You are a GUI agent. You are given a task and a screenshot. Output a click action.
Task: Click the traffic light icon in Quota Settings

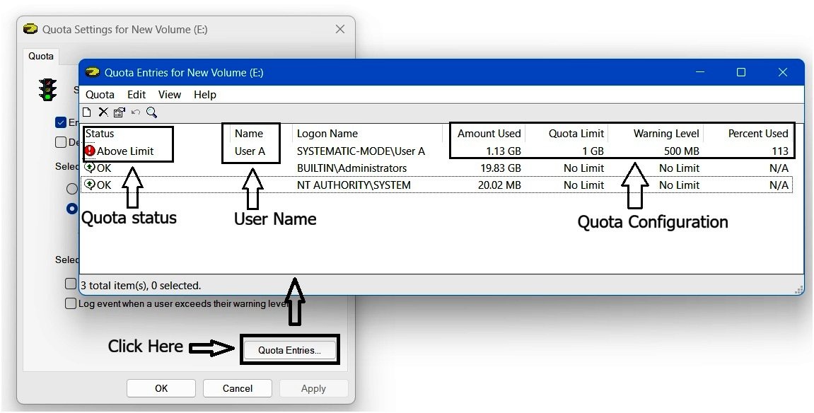48,89
